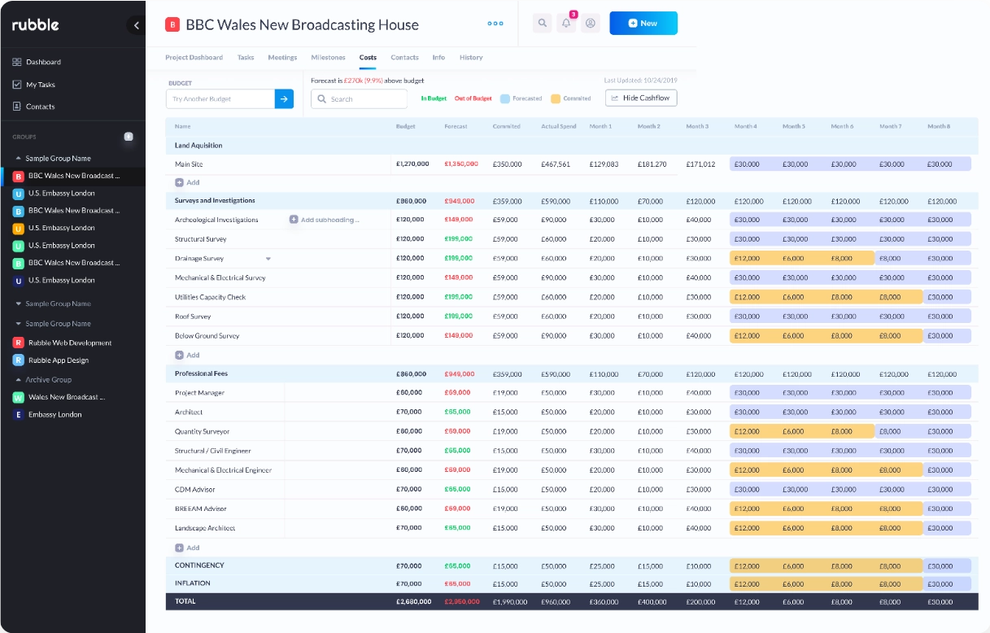Collapse the sidebar with the chevron arrow
The image size is (990, 633).
tap(136, 25)
